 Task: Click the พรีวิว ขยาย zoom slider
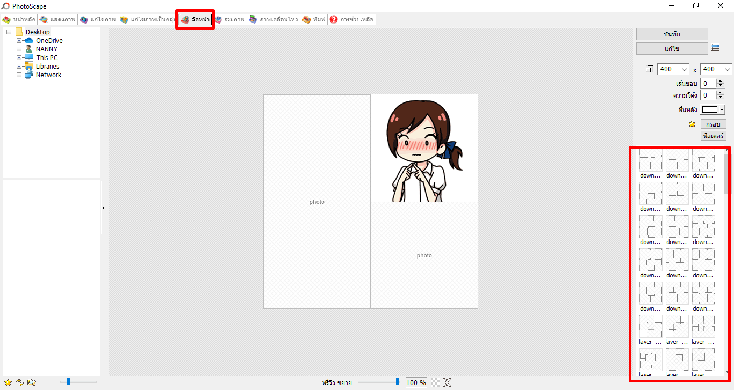coord(379,382)
